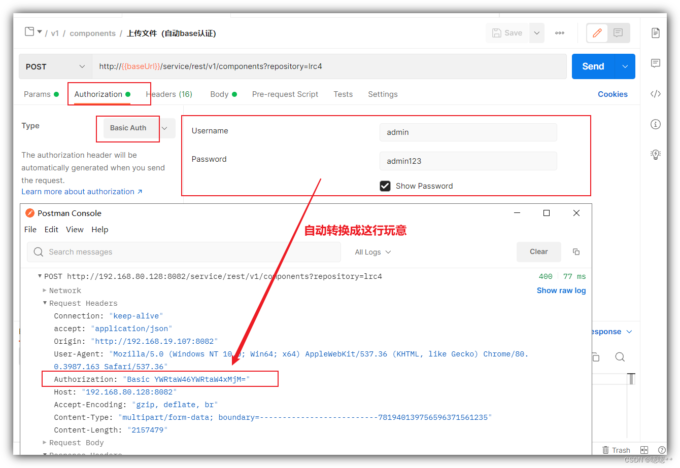Click the Postman Console app logo icon
The width and height of the screenshot is (680, 468).
30,213
